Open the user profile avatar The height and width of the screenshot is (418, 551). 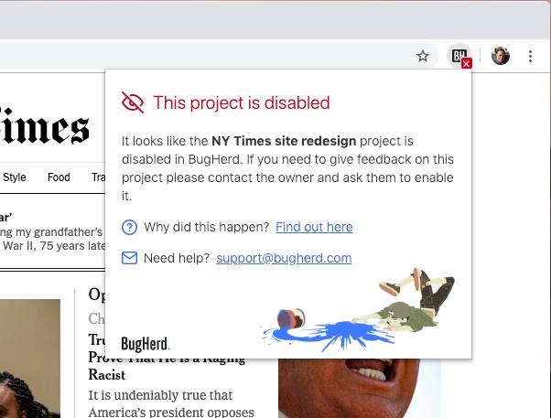tap(501, 56)
